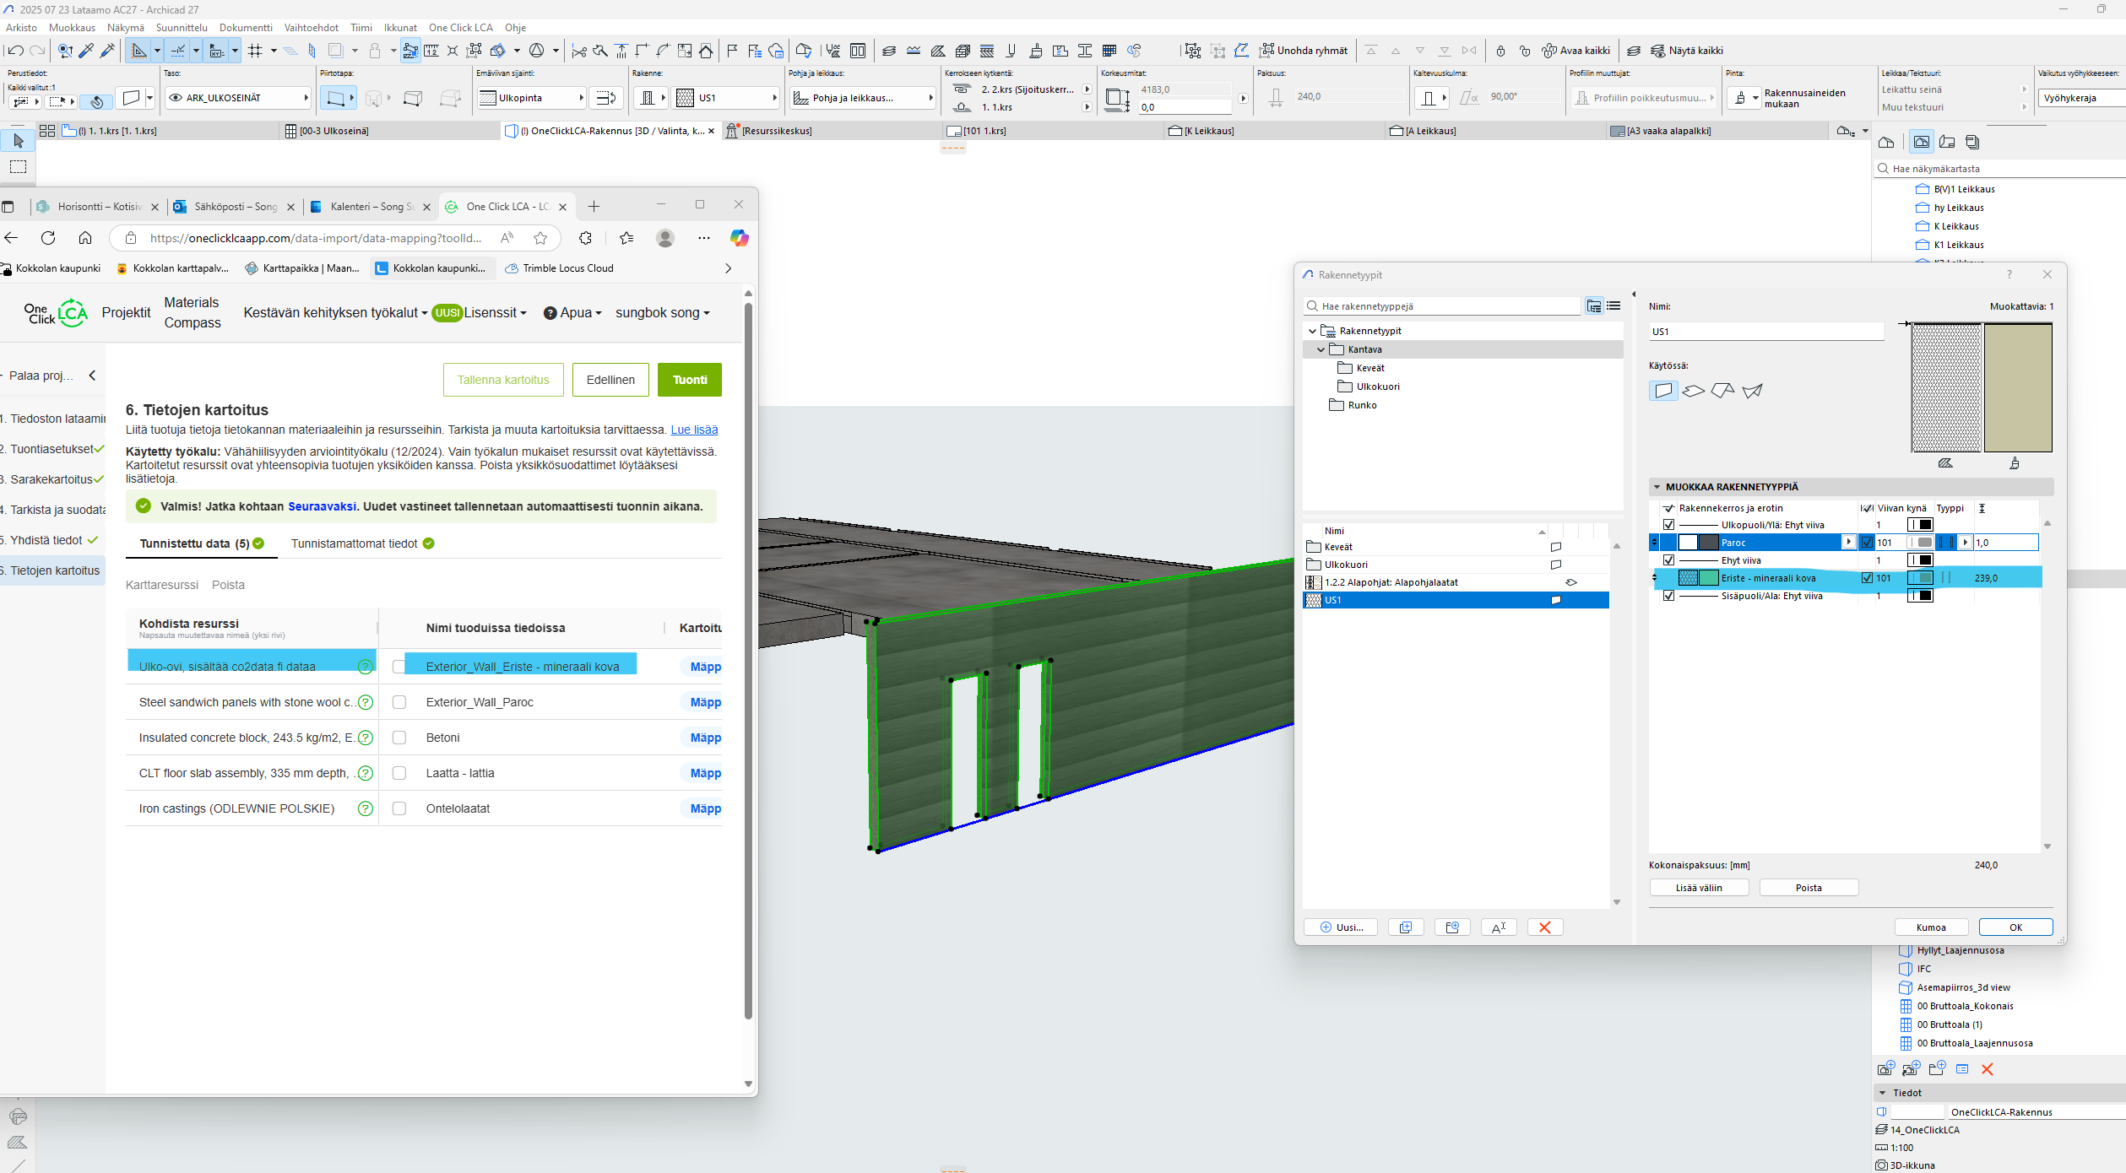This screenshot has height=1173, width=2126.
Task: Toggle checkbox next to Betoni row
Action: click(x=399, y=738)
